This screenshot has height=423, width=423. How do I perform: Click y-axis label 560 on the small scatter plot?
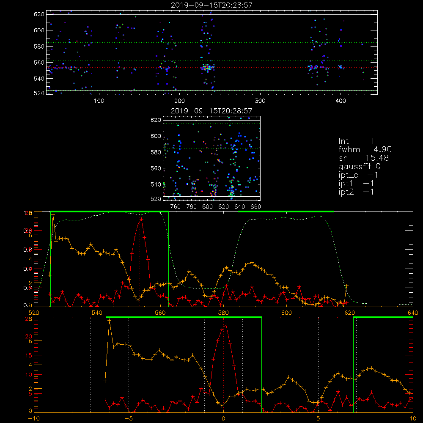(156, 168)
